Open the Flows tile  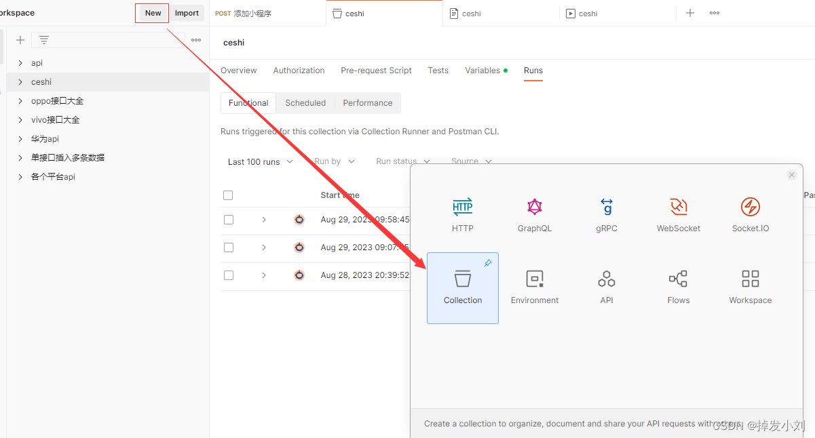click(x=679, y=288)
